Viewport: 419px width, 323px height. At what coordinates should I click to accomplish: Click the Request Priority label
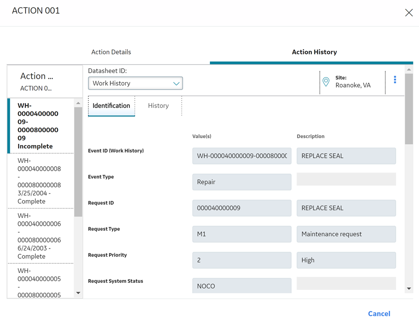point(108,255)
